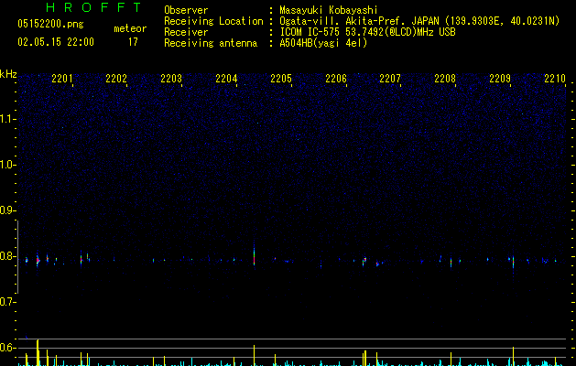Click the HROFFT title text
This screenshot has height=366, width=576.
click(x=93, y=7)
